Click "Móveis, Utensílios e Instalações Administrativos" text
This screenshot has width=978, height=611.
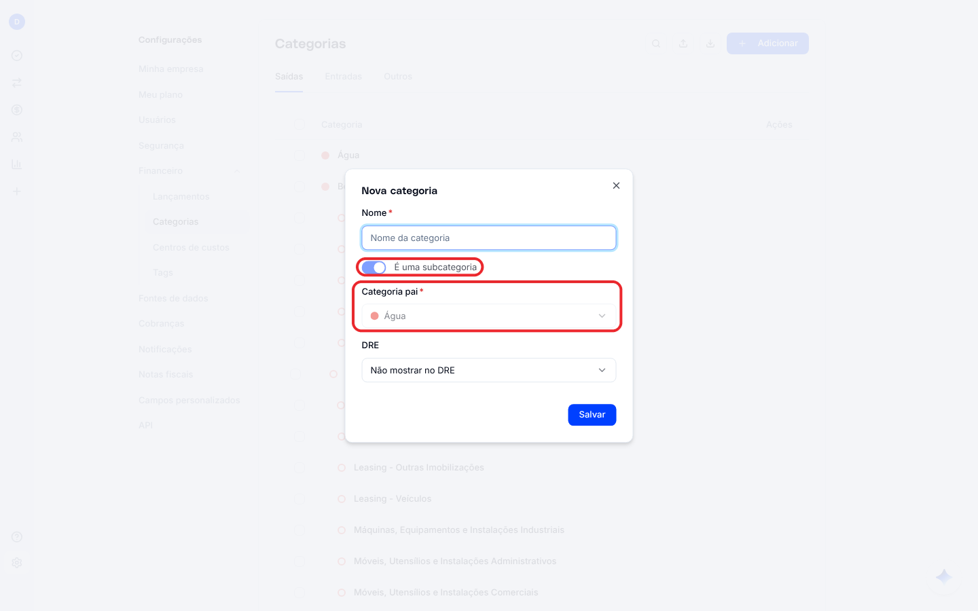click(455, 561)
